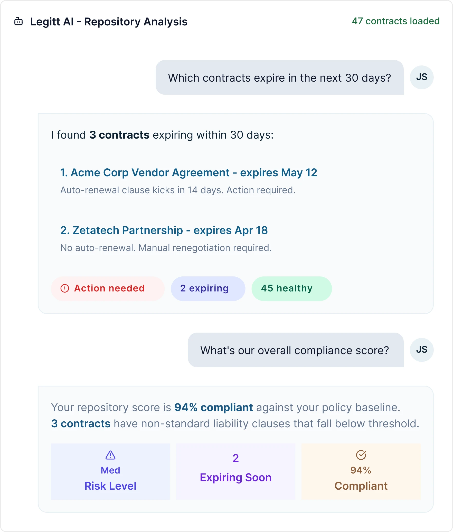Select the warning triangle above Med Risk Level

(110, 454)
